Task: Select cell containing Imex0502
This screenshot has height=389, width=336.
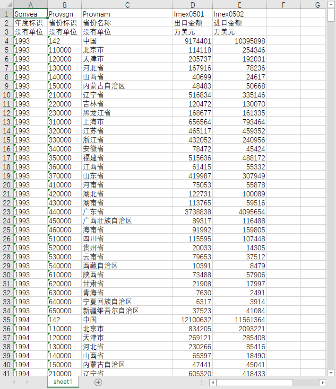Action: [240, 14]
